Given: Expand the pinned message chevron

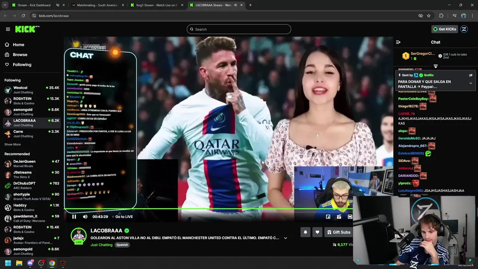Looking at the screenshot, I should pos(471,83).
